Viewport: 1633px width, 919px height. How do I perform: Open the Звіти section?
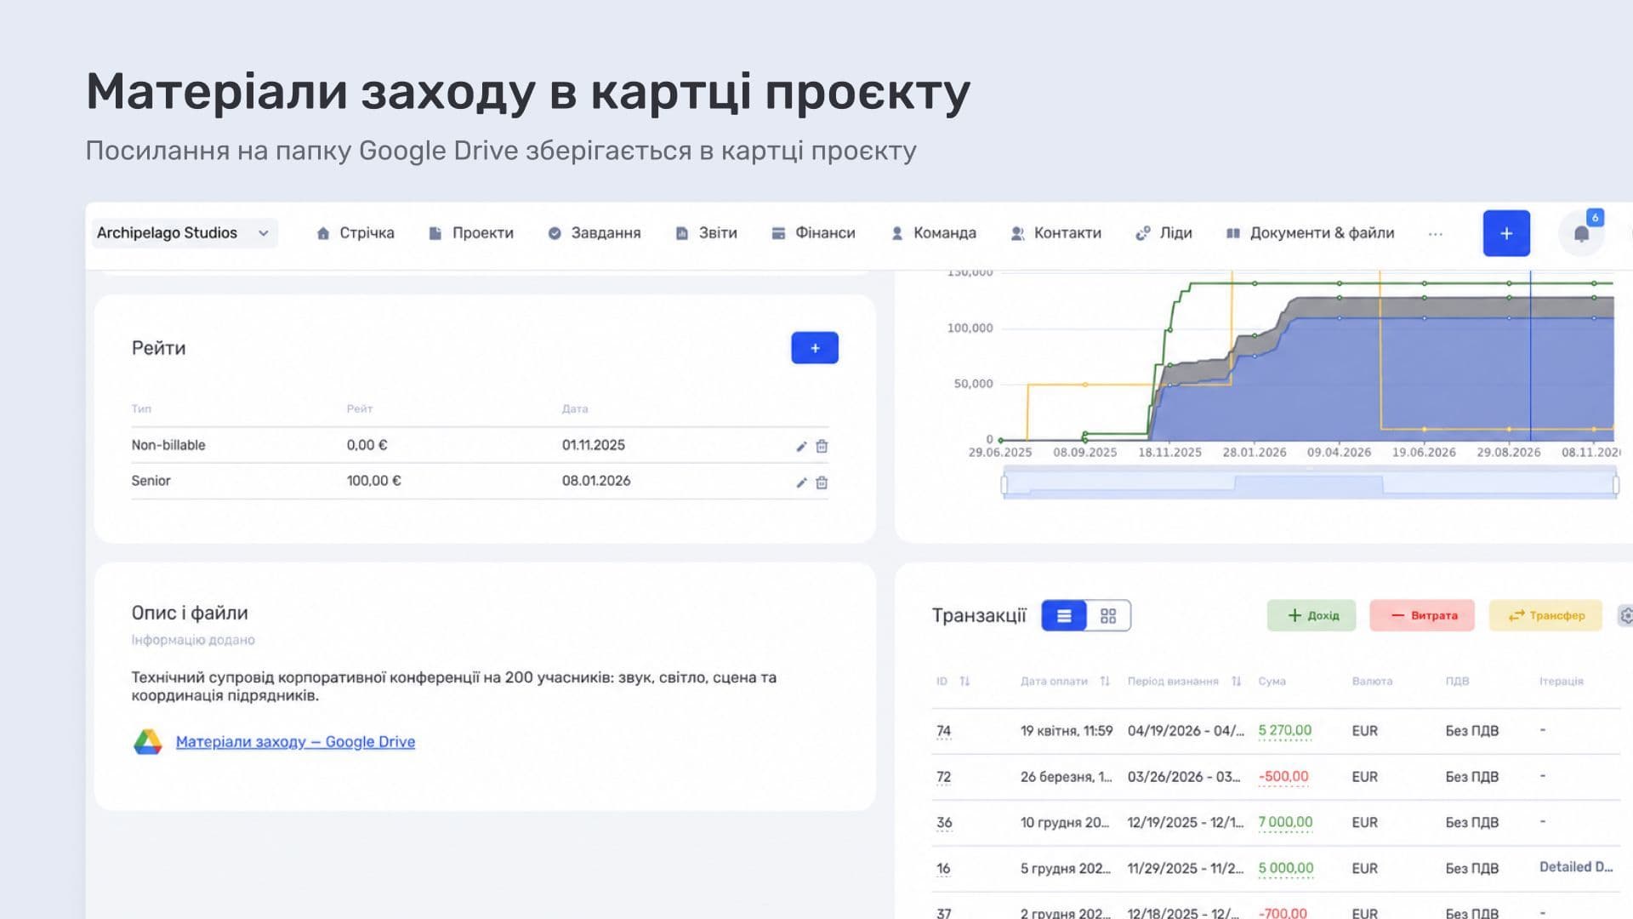[x=707, y=233]
